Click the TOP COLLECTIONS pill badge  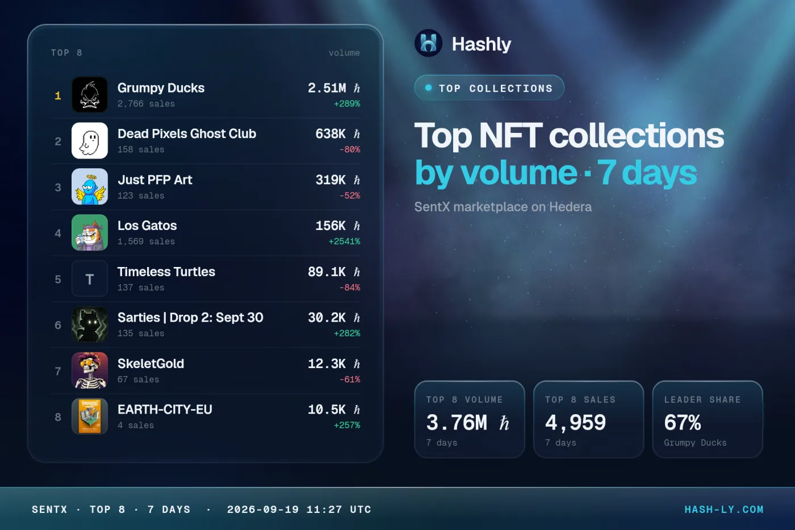[489, 88]
